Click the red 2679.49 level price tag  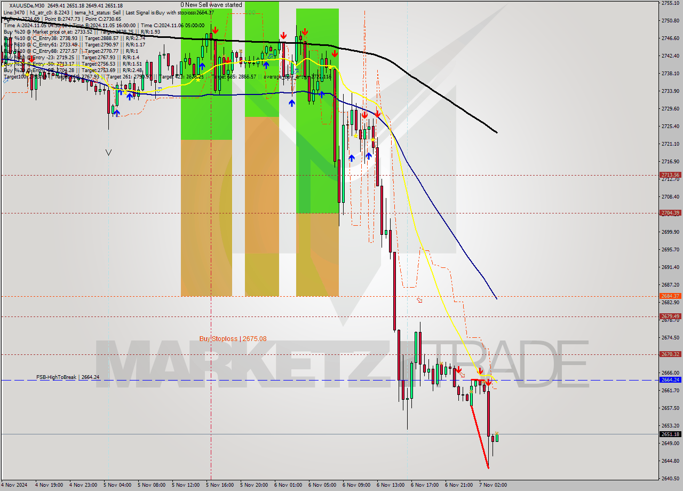point(670,316)
